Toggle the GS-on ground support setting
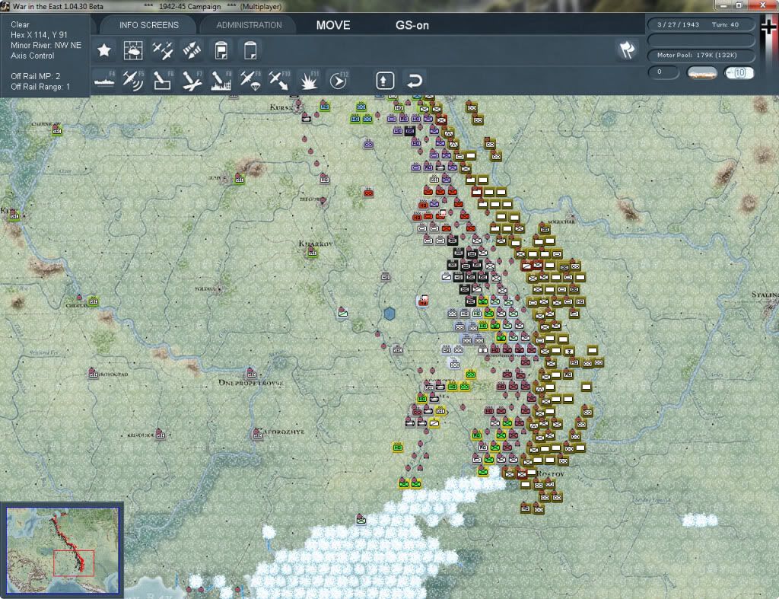Image resolution: width=779 pixels, height=599 pixels. coord(412,25)
